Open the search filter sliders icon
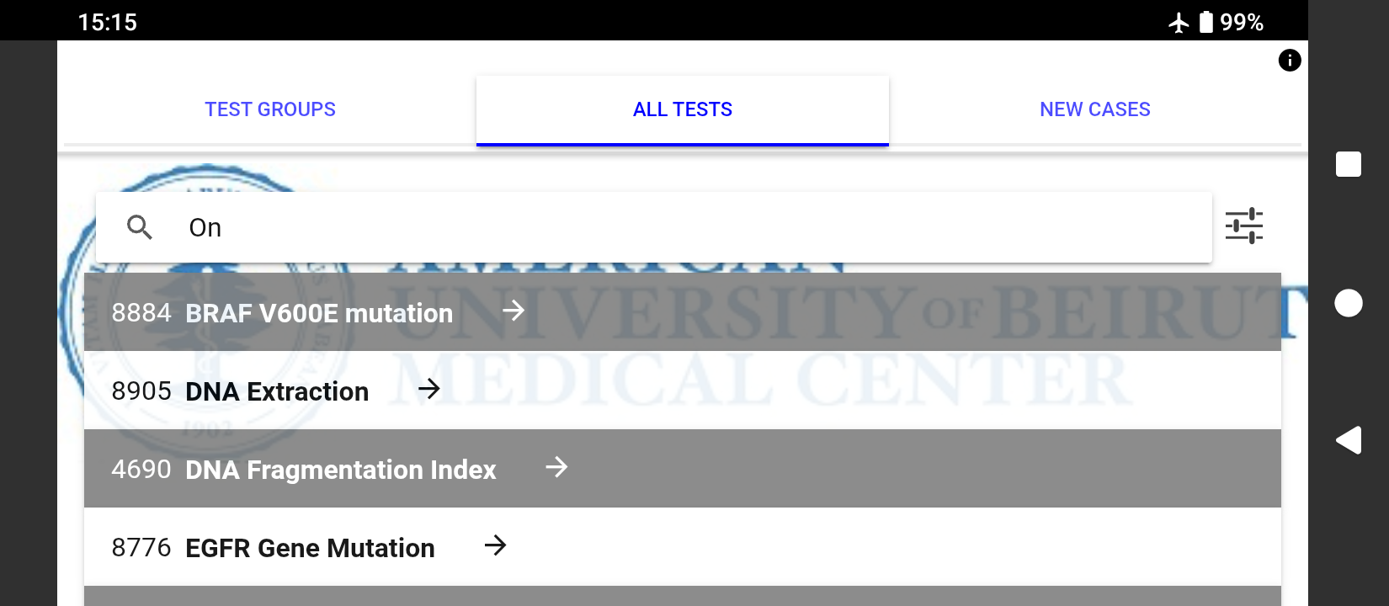1389x606 pixels. (1243, 226)
